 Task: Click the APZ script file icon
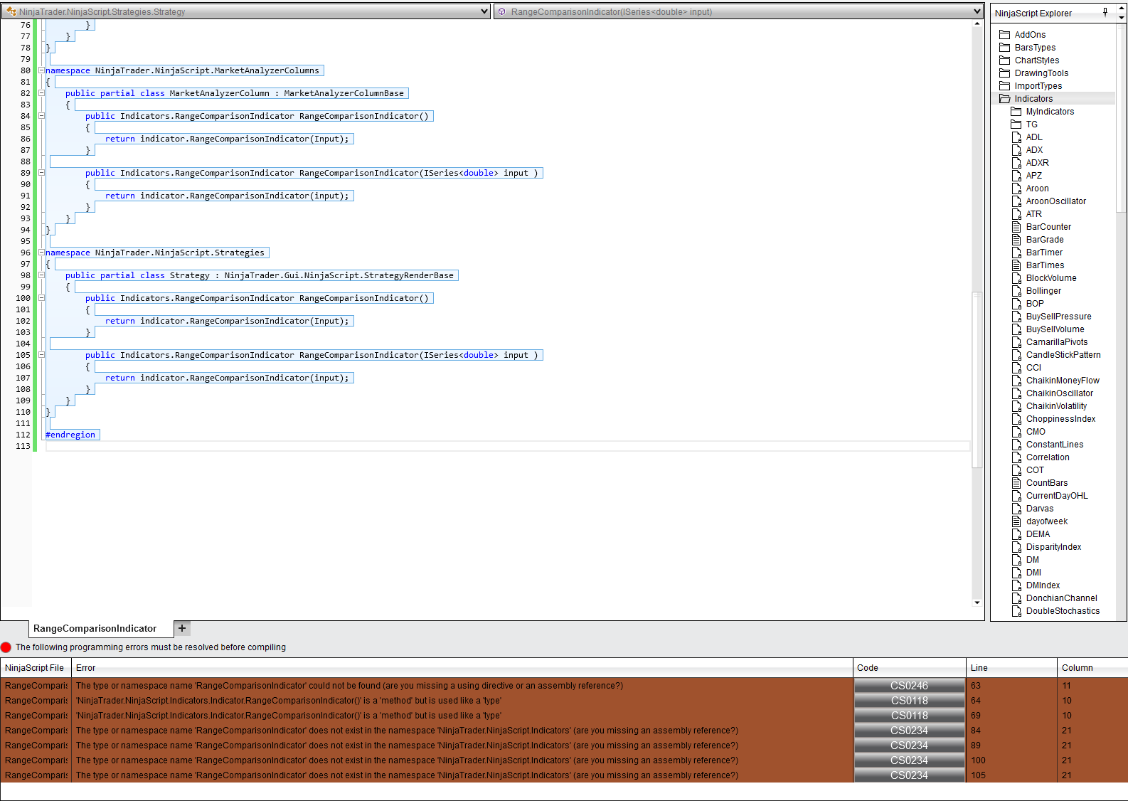[1016, 176]
